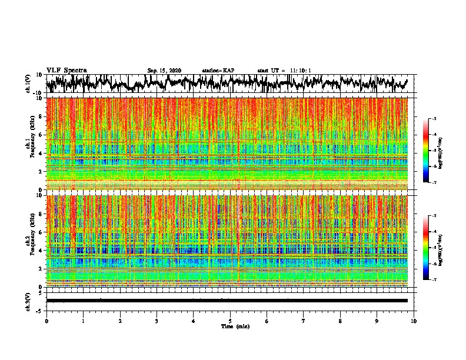Click the "station=KAP" header label
Viewport: 466px width, 360px height.
pyautogui.click(x=218, y=71)
